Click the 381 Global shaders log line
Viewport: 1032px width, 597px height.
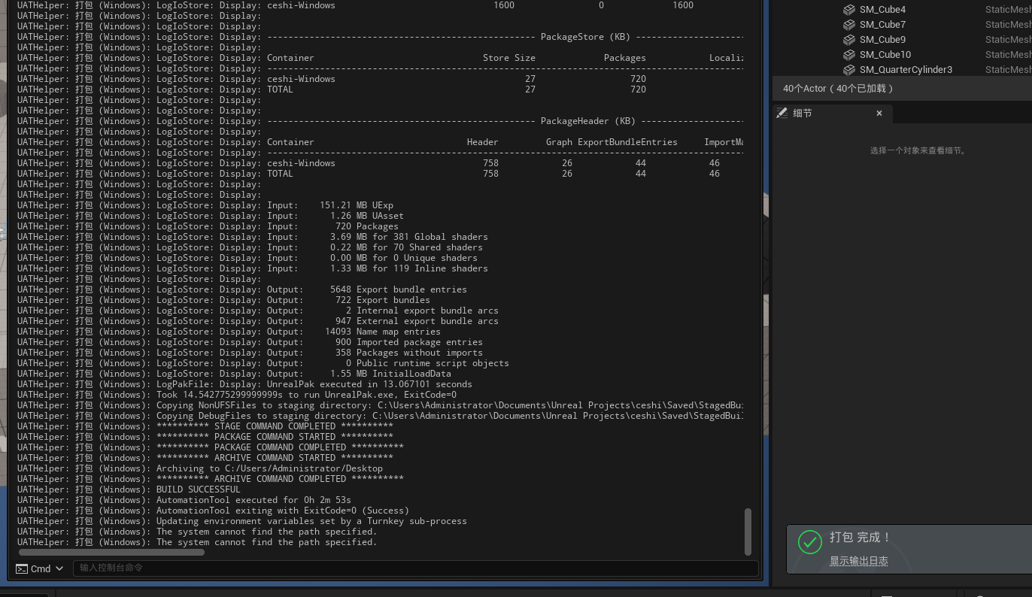[x=253, y=237]
